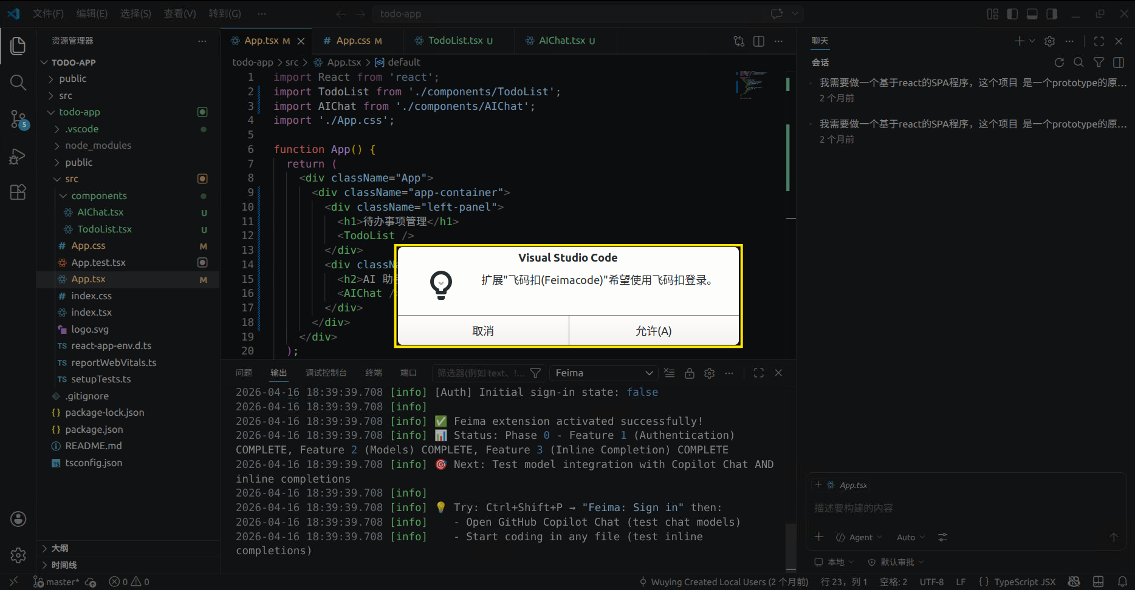Switch to the App.css editor tab

coord(353,41)
